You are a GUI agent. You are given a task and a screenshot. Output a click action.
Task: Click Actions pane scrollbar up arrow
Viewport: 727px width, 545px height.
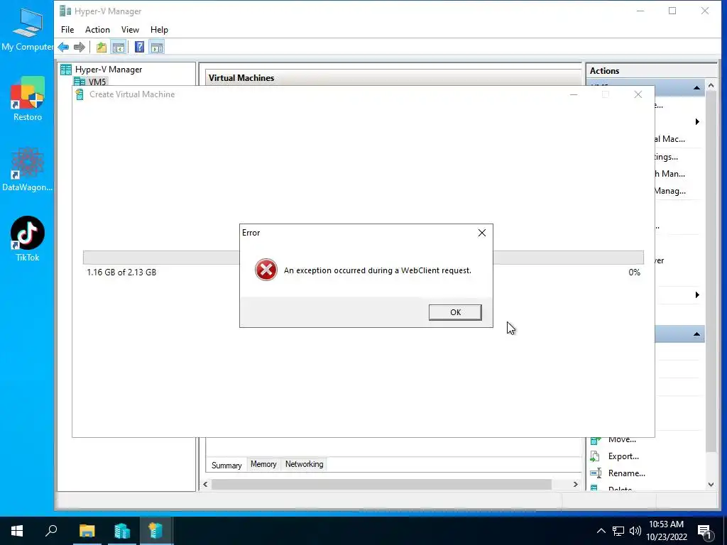(711, 86)
